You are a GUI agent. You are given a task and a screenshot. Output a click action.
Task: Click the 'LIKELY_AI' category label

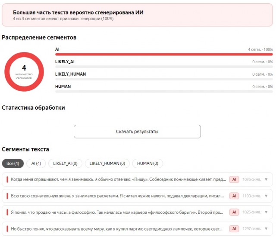(x=65, y=62)
